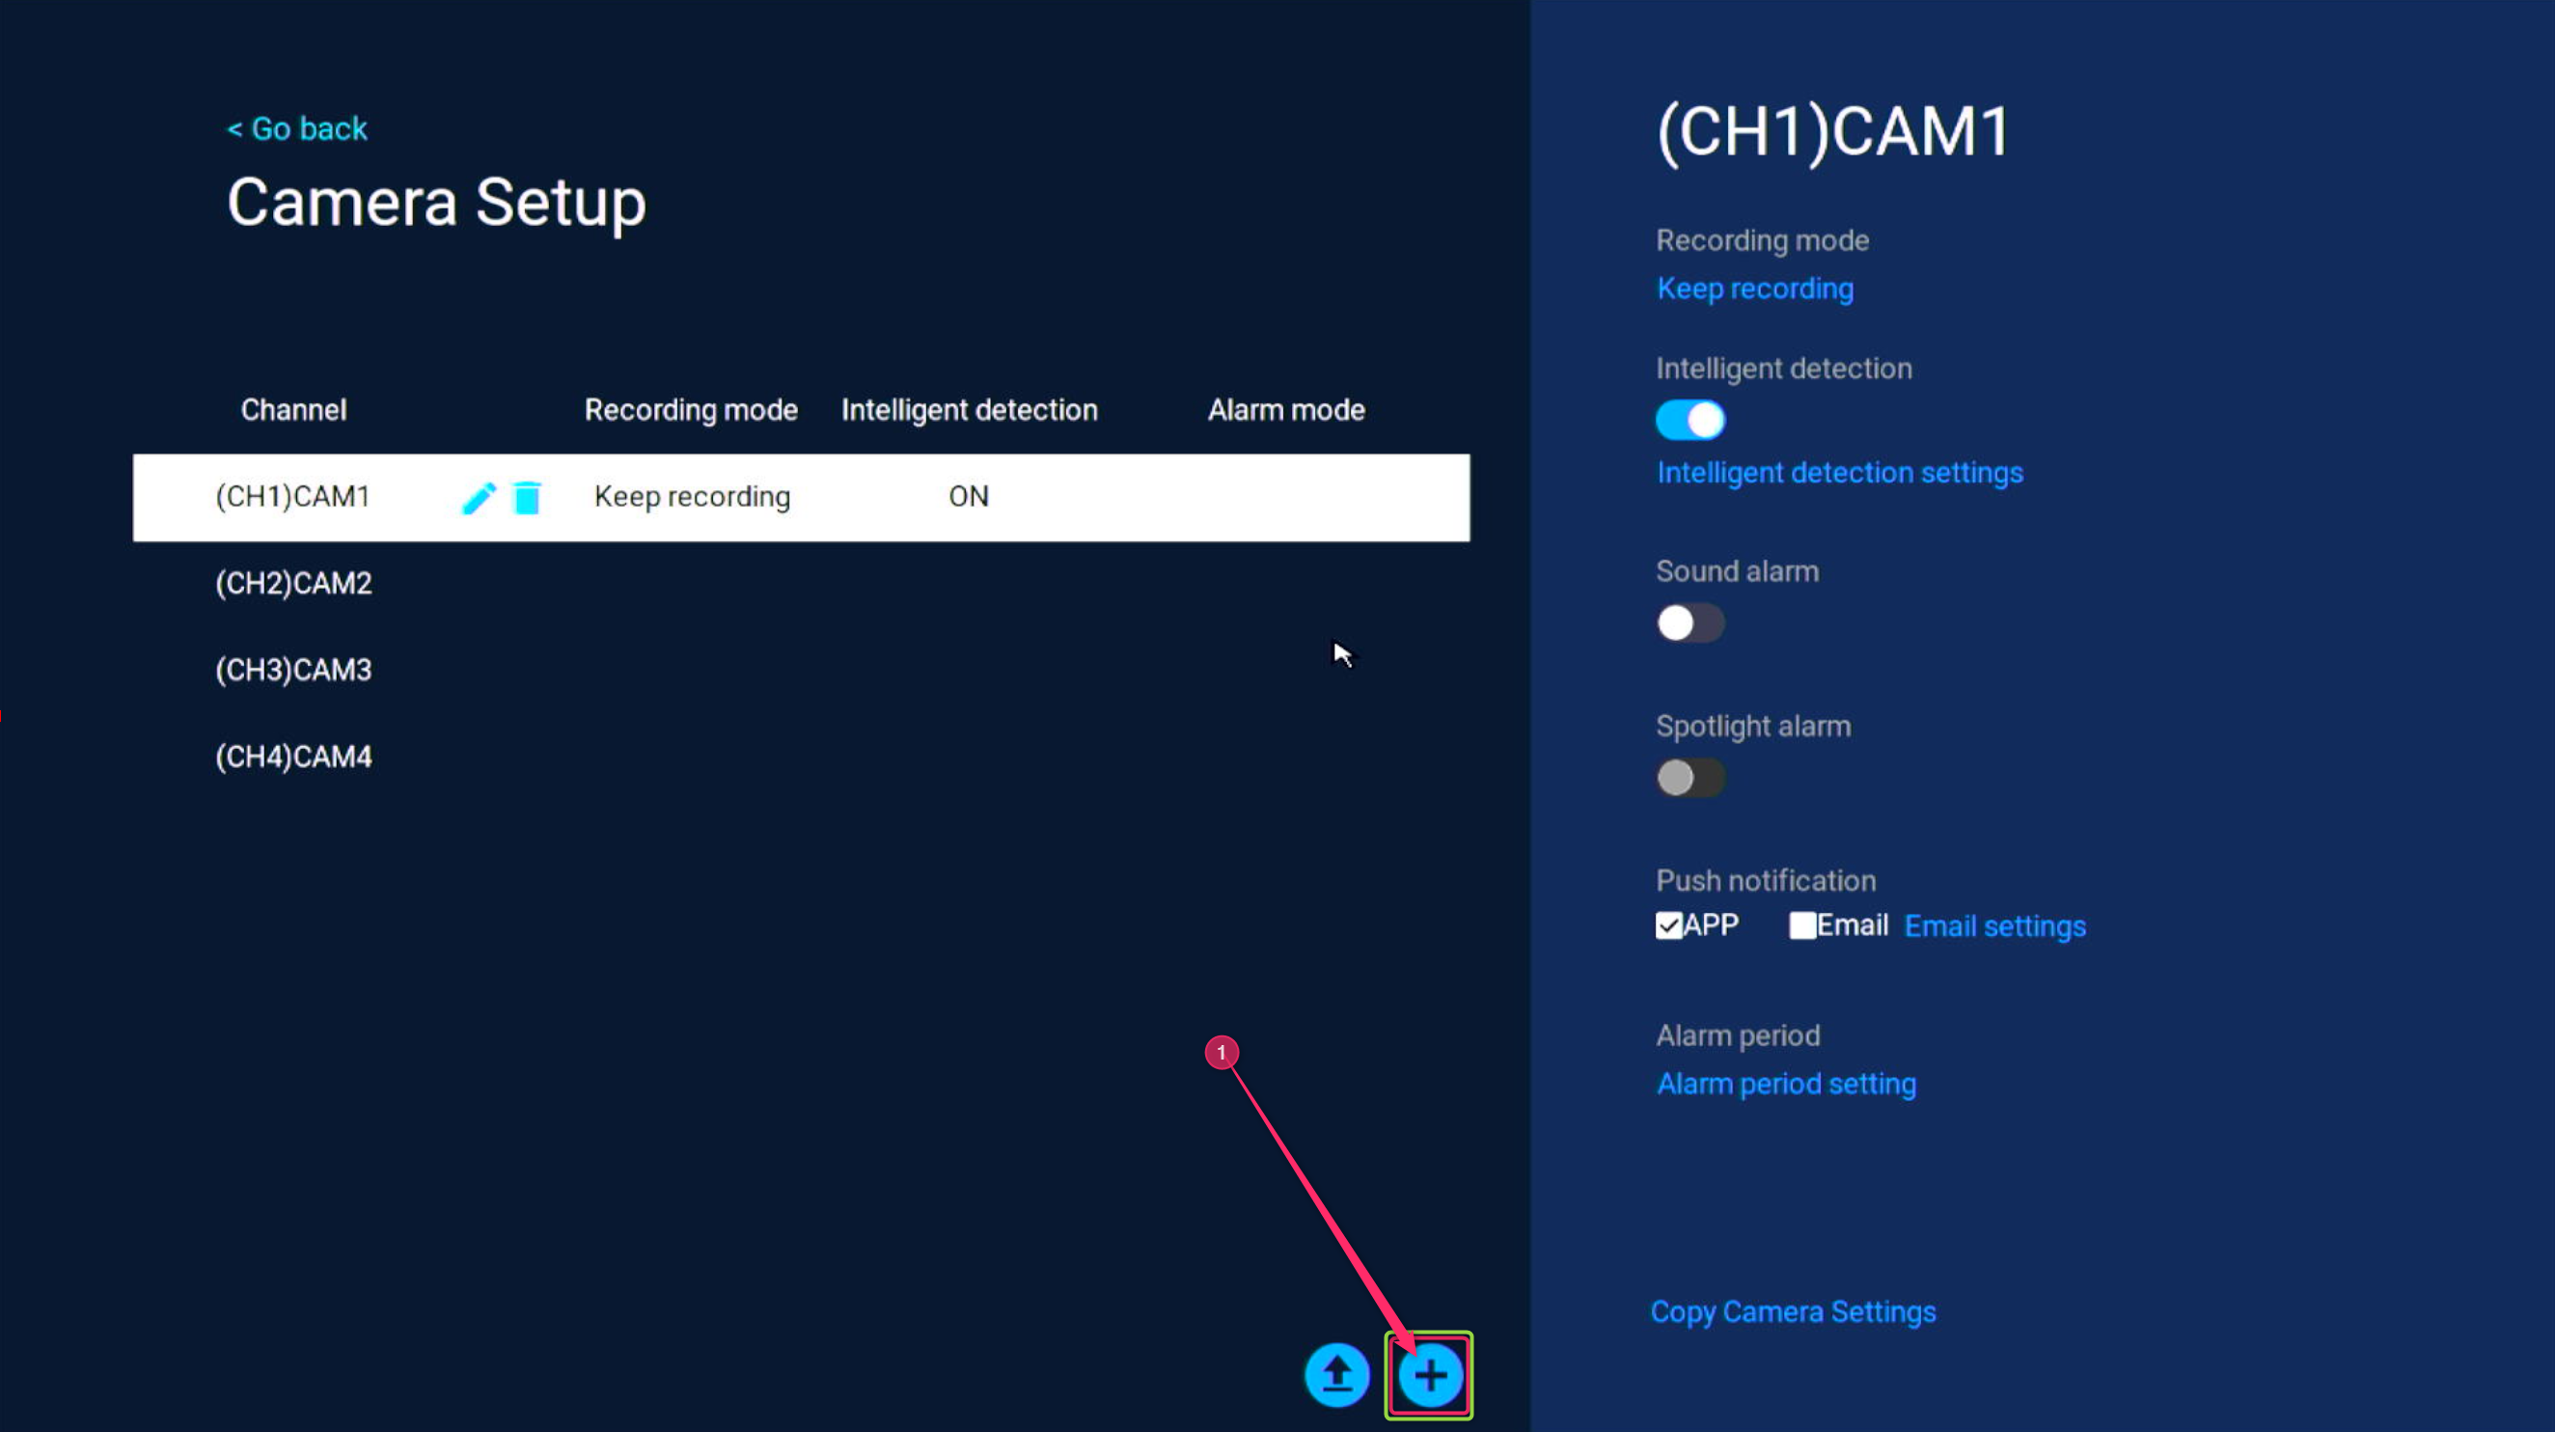Turn on the Spotlight alarm toggle
The height and width of the screenshot is (1432, 2555).
[1690, 779]
